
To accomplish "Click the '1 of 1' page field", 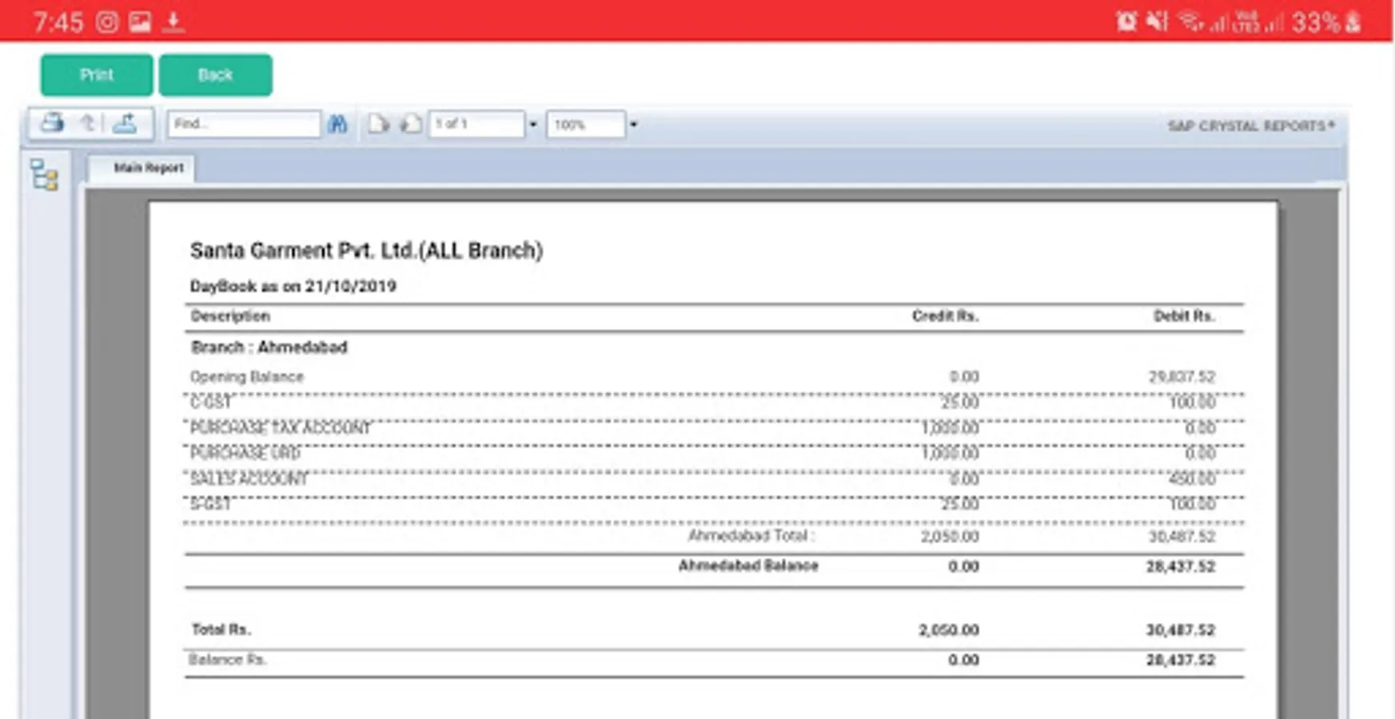I will pyautogui.click(x=476, y=124).
